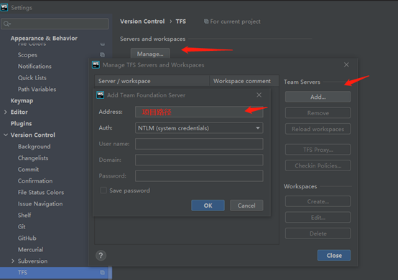Focus the Settings search box
The width and height of the screenshot is (398, 280).
click(55, 24)
